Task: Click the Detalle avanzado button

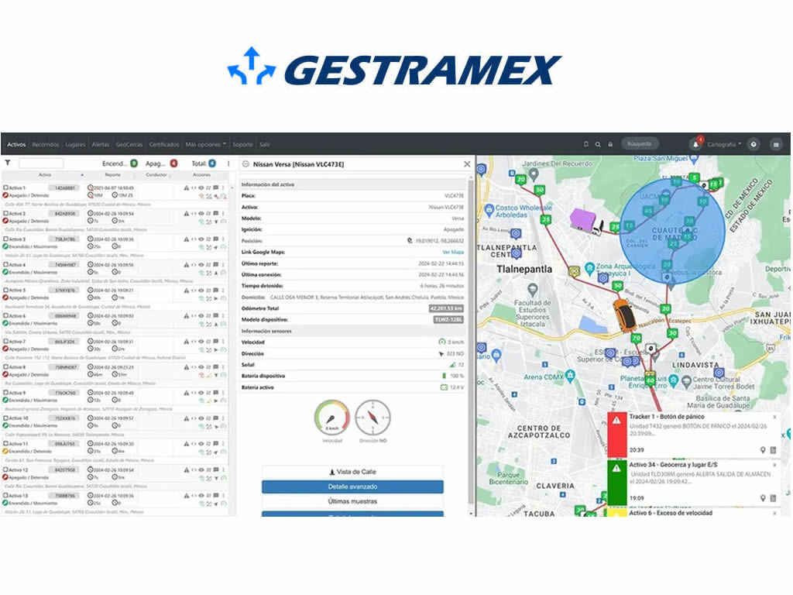Action: click(x=352, y=487)
